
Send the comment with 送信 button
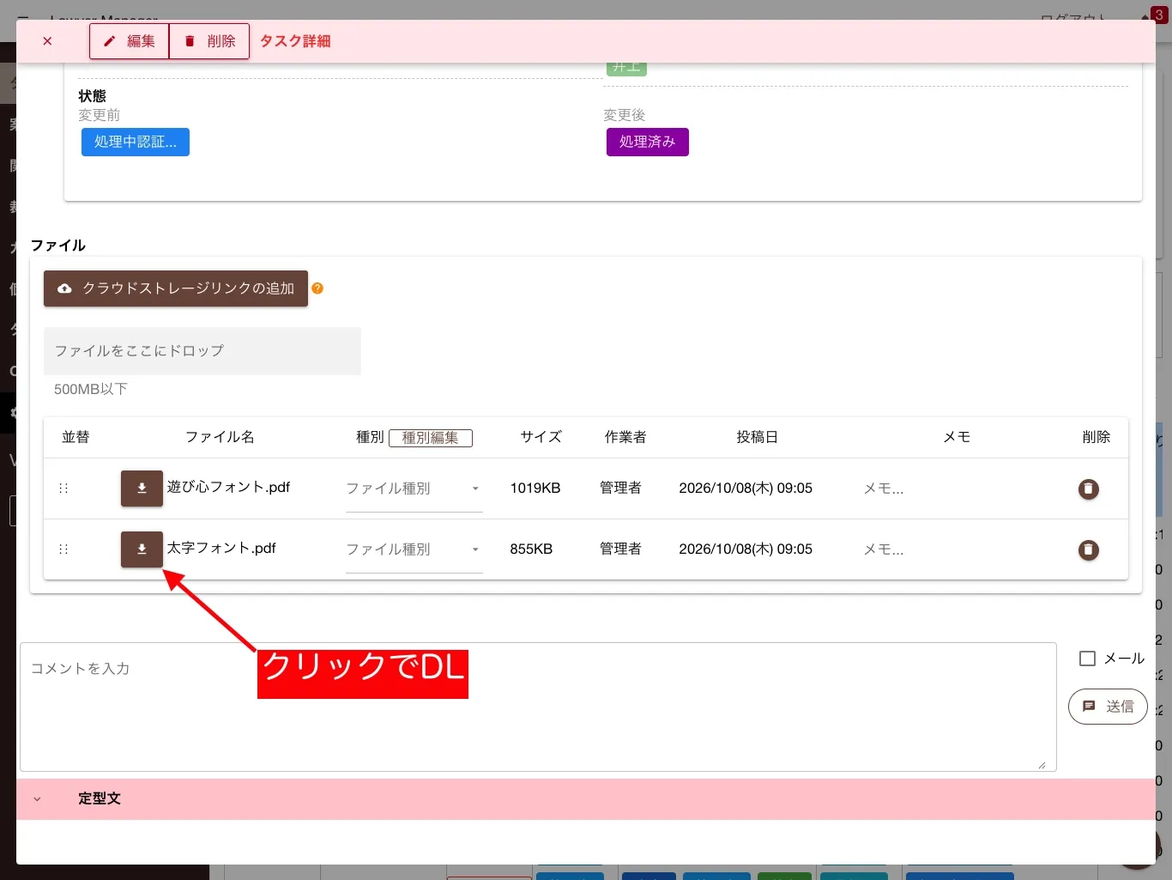tap(1108, 707)
